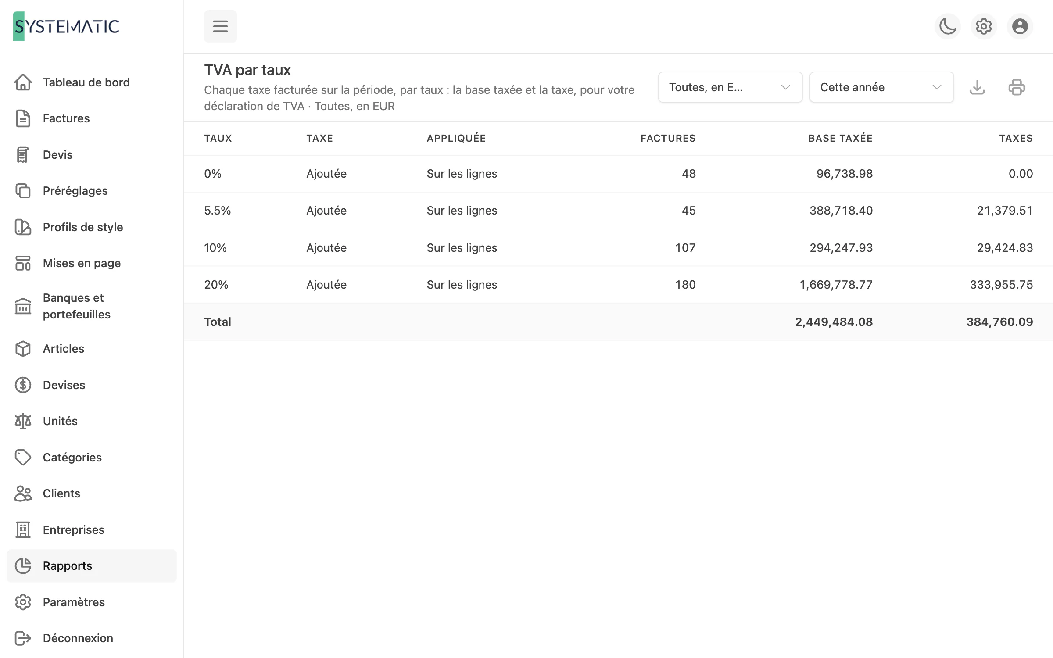
Task: Print the TVA report
Action: pyautogui.click(x=1017, y=87)
